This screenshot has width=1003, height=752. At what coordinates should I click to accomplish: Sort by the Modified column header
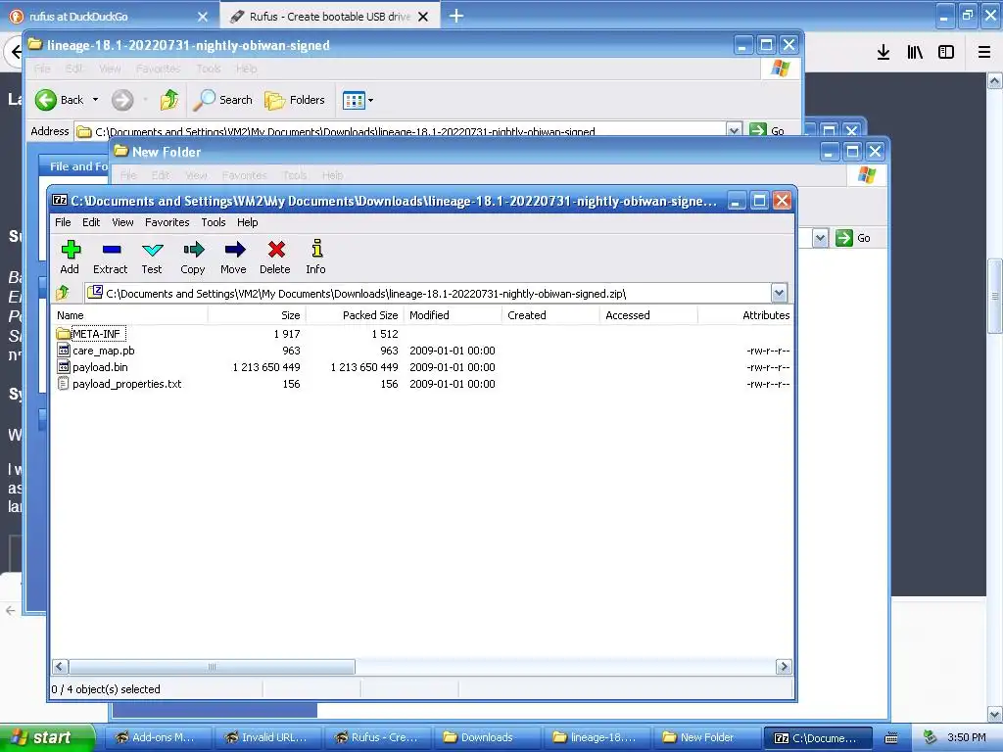(x=453, y=315)
